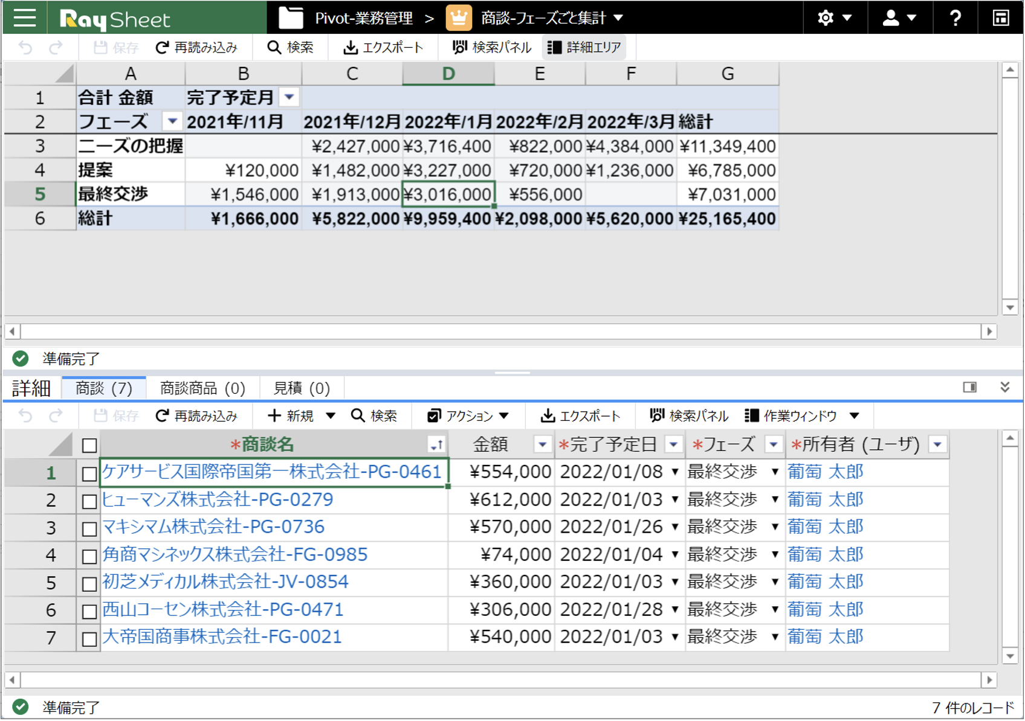Check the row for 大帝国商事株式会社-FG-0021
The height and width of the screenshot is (721, 1025).
(x=89, y=639)
